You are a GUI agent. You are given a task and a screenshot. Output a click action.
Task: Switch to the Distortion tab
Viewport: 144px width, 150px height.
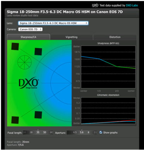click(115, 37)
